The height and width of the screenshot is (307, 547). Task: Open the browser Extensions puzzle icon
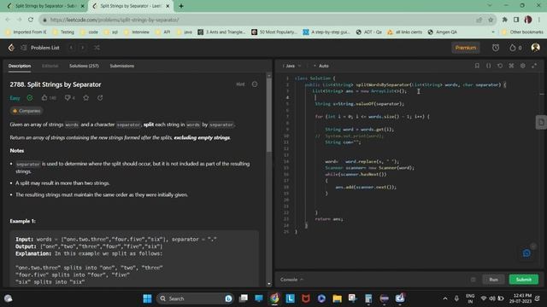coord(504,20)
